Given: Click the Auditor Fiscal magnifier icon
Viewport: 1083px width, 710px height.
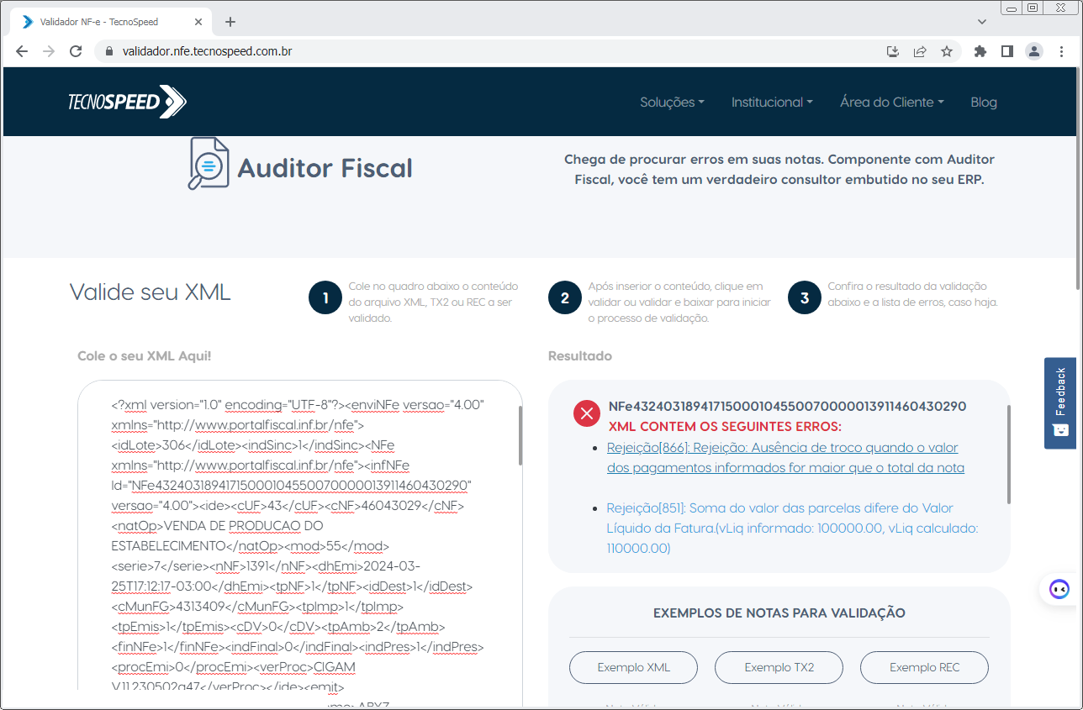Looking at the screenshot, I should (208, 164).
